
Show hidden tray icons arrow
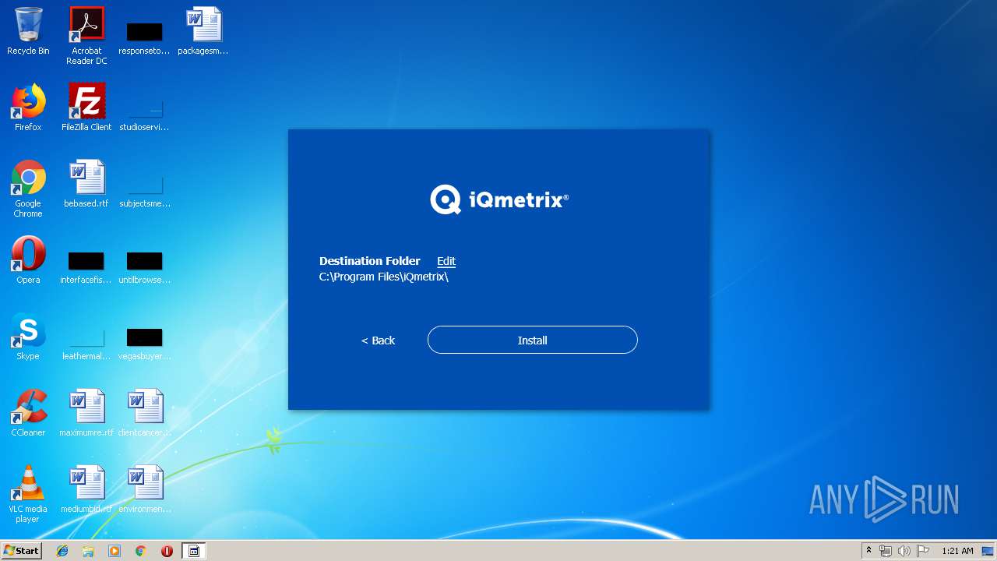point(868,551)
